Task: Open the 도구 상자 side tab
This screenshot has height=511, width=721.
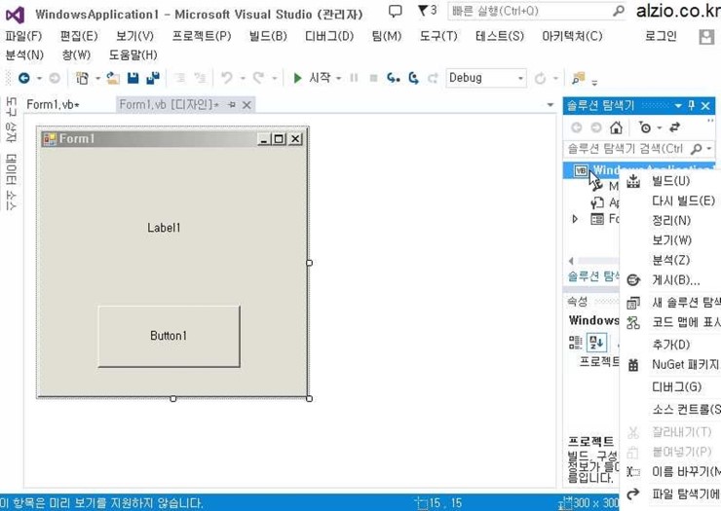Action: [x=12, y=120]
